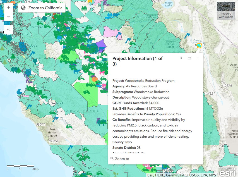The height and width of the screenshot is (177, 238).
Task: Dock the Project Information popup
Action: 189,58
